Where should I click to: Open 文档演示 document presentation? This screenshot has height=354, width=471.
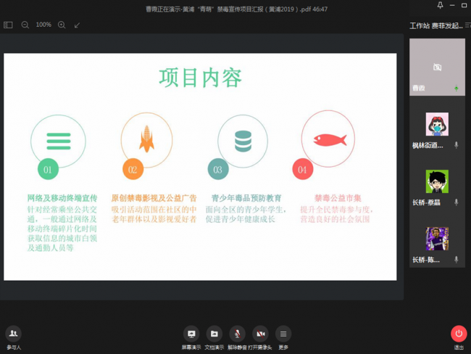tap(214, 336)
